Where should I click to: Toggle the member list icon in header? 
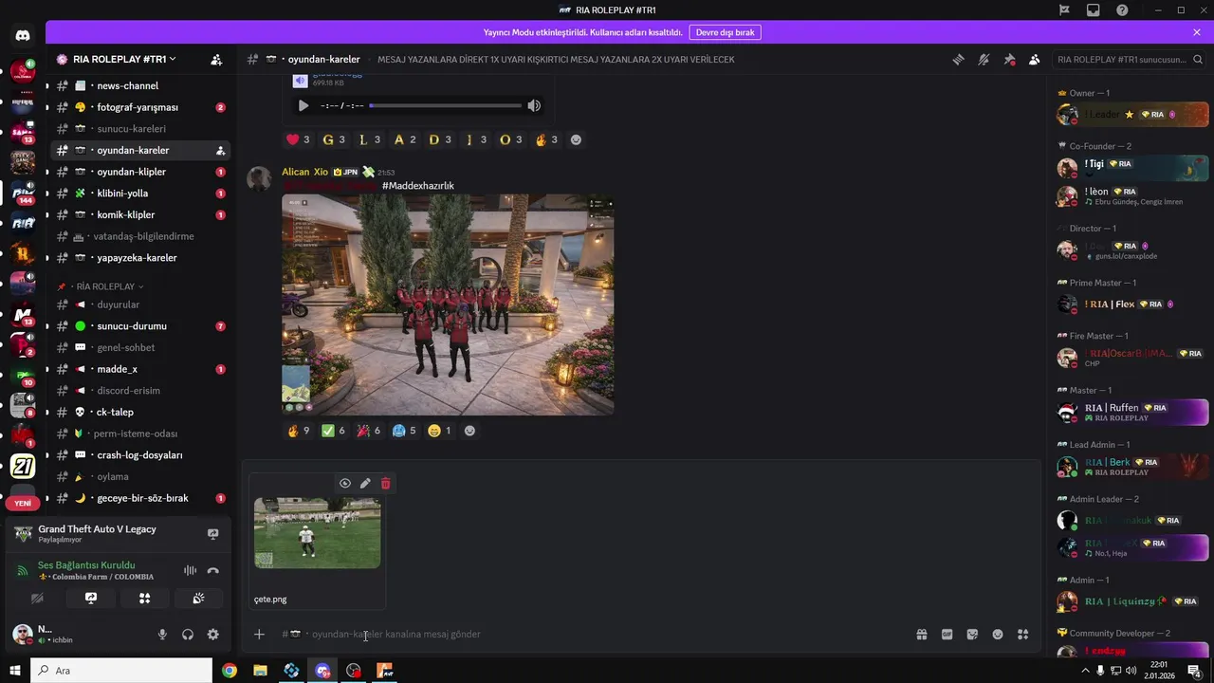click(x=1034, y=59)
